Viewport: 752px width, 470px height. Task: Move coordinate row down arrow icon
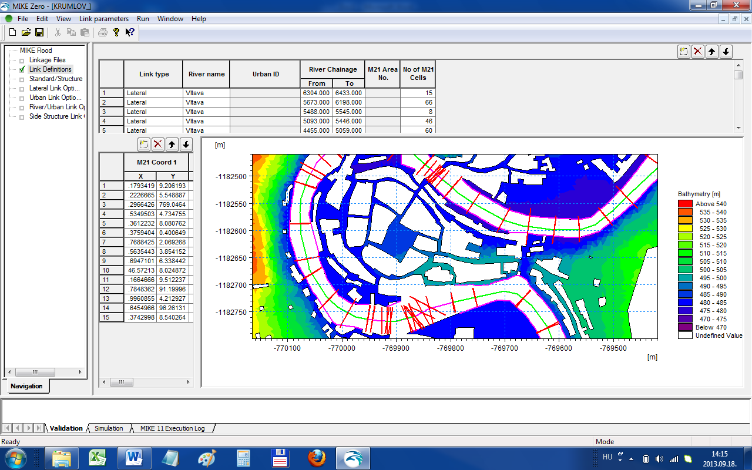click(186, 144)
